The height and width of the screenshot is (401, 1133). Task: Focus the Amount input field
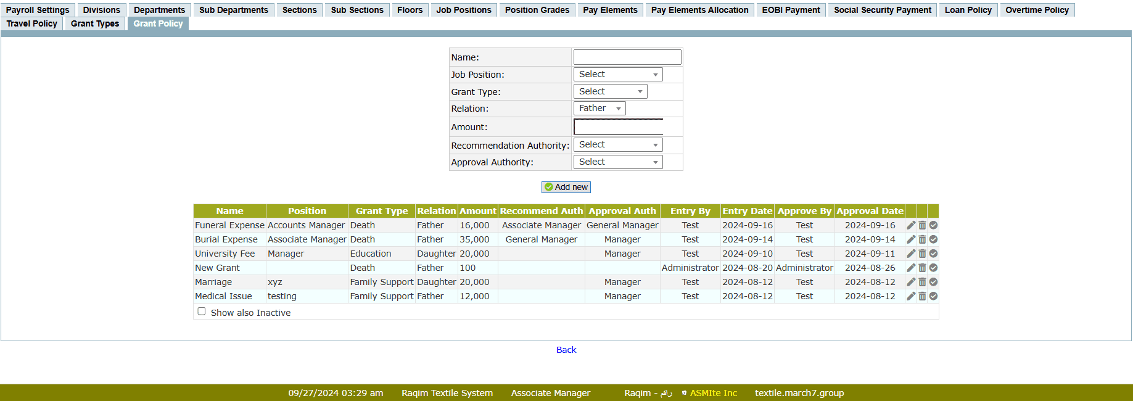coord(618,127)
